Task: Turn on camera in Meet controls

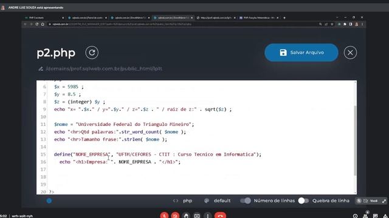Action: tap(175, 216)
